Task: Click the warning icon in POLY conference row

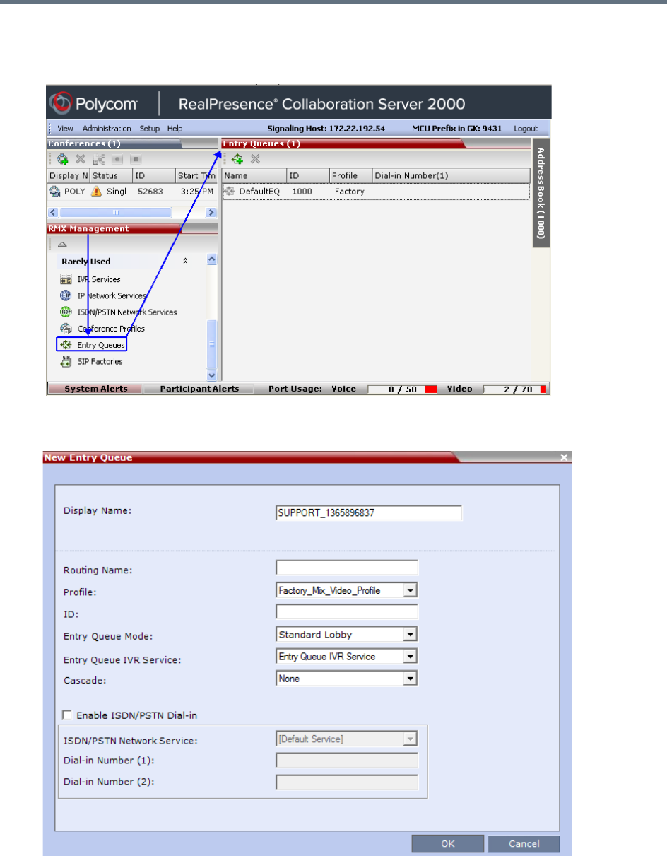Action: click(97, 192)
